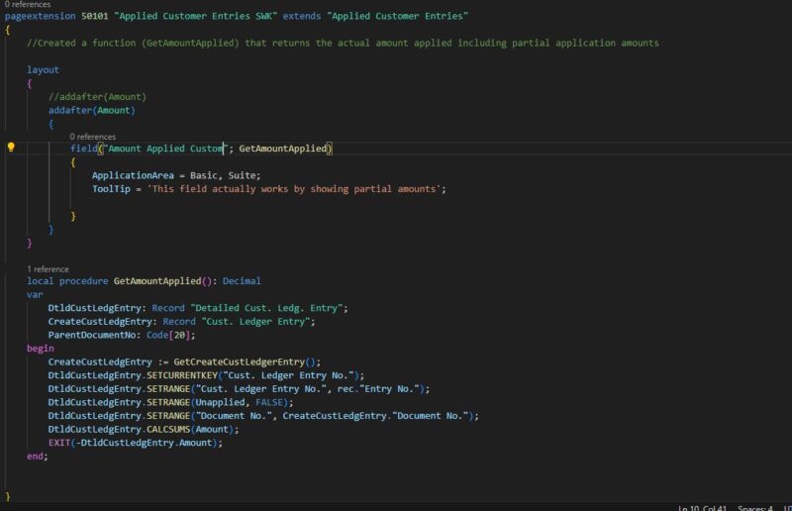This screenshot has height=511, width=792.
Task: Click the 'SETCURRENTKEY' method
Action: (182, 375)
